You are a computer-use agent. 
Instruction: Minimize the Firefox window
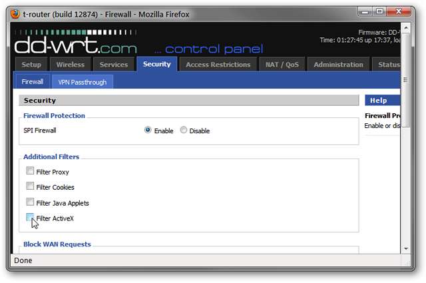[x=365, y=12]
